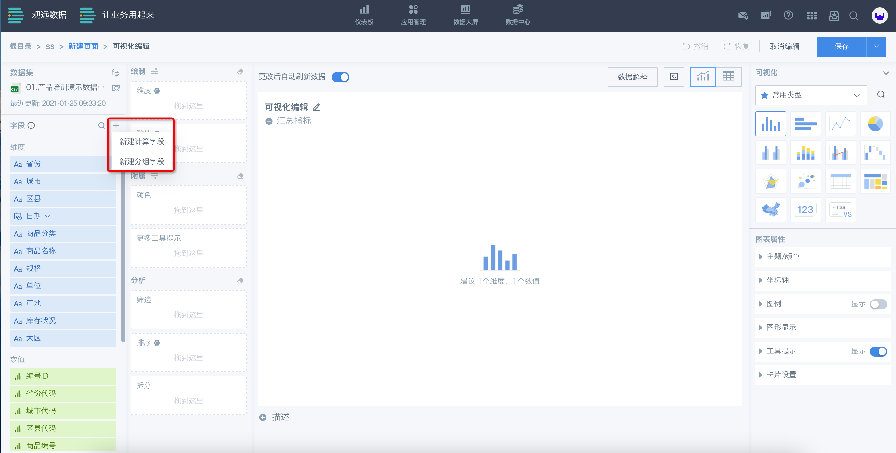
Task: Click the 123 indicator card chart type
Action: [x=805, y=210]
